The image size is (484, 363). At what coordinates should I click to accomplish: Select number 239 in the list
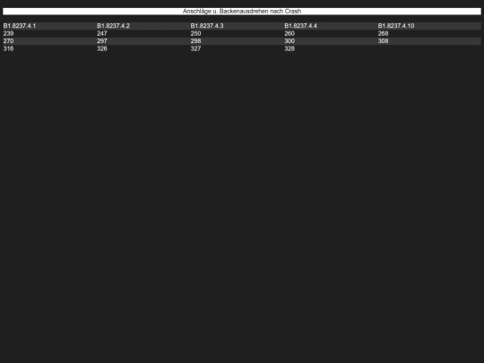(8, 33)
